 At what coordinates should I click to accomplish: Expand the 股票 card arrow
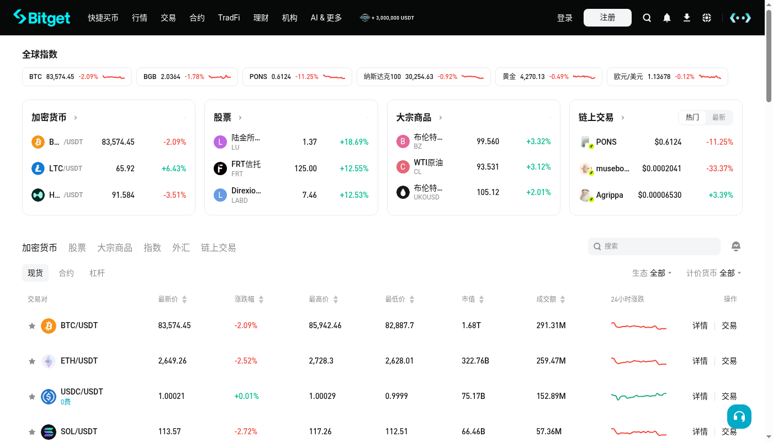point(240,118)
